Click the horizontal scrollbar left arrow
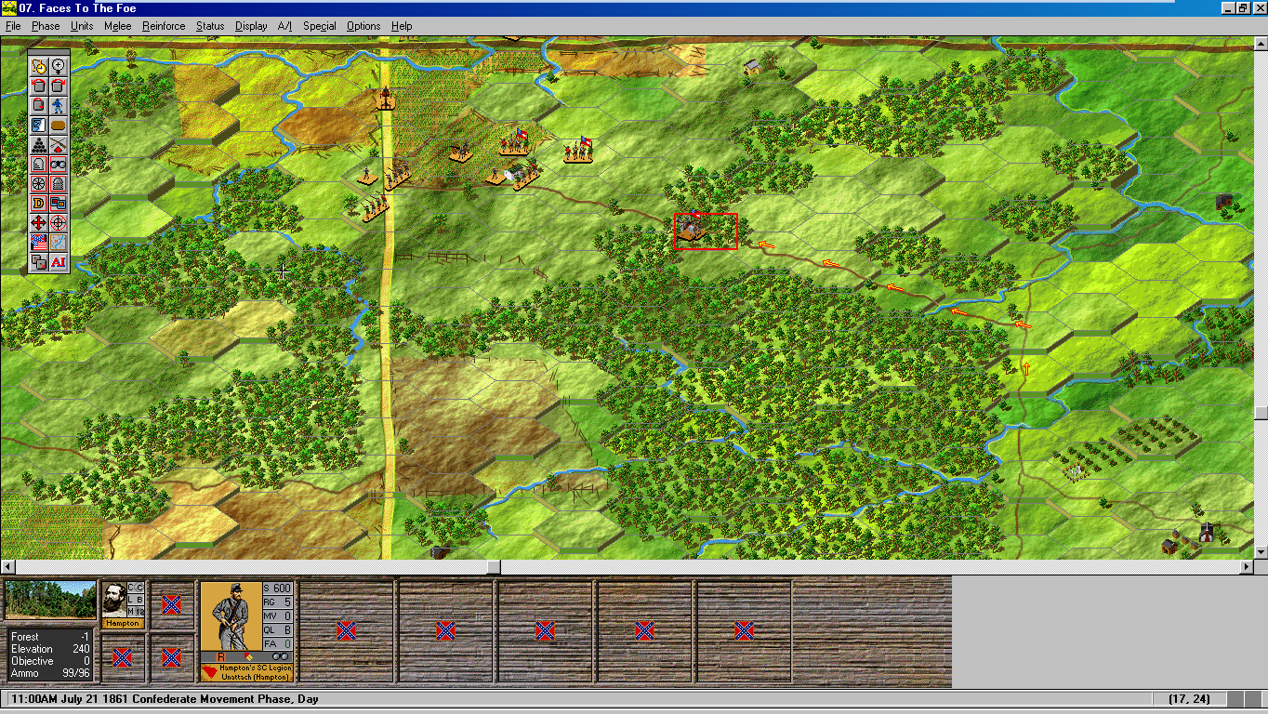The width and height of the screenshot is (1268, 714). [7, 567]
